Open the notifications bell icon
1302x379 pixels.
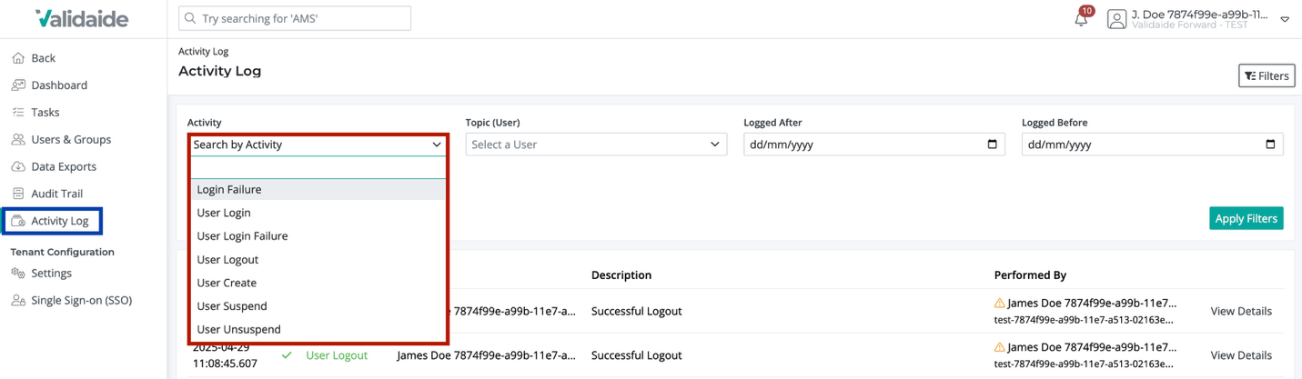(x=1081, y=19)
